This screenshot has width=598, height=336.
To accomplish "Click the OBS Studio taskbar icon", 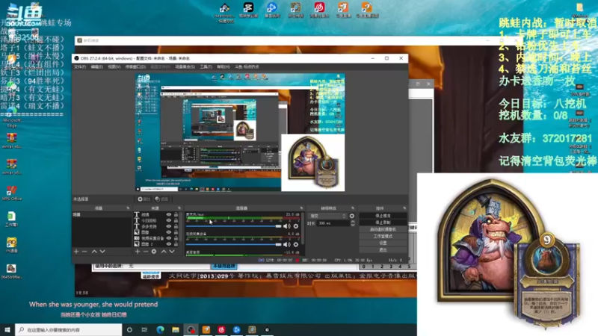I will [x=191, y=329].
